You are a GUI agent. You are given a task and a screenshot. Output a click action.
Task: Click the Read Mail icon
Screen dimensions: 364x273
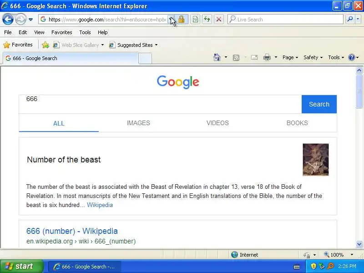click(254, 57)
